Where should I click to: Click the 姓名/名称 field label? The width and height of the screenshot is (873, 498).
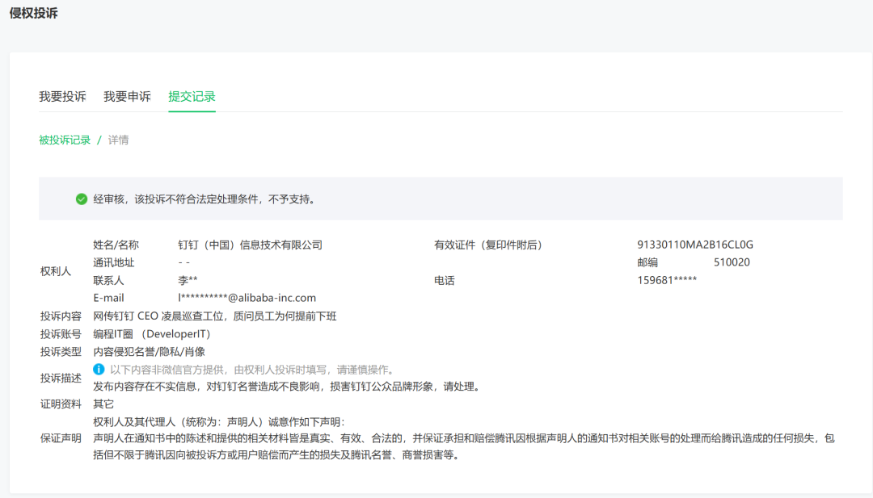coord(116,245)
